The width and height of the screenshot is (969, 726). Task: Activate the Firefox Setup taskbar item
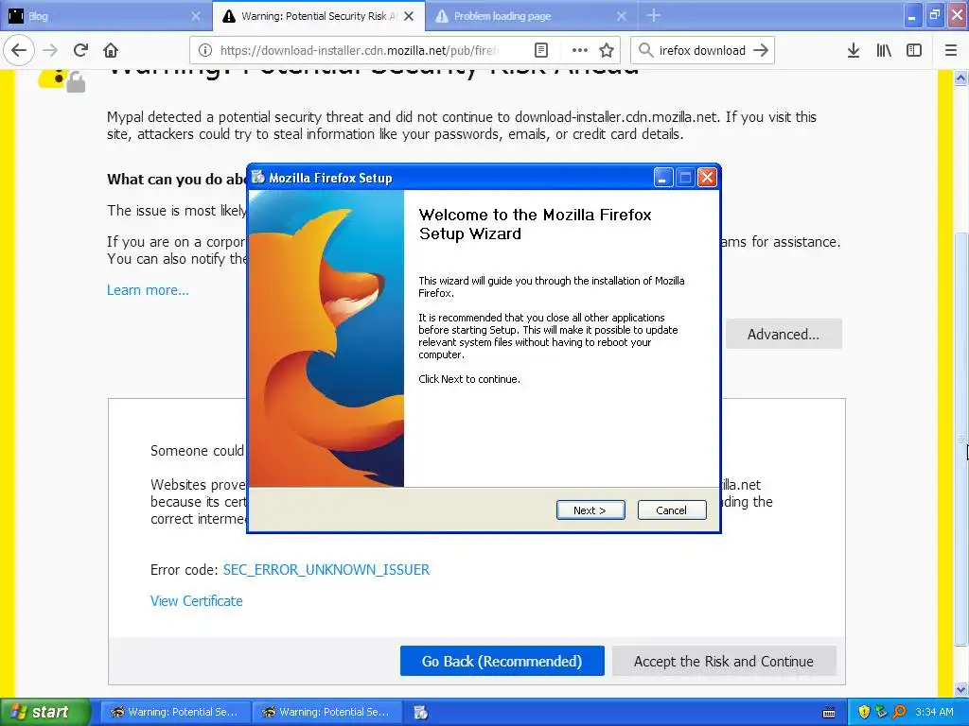tap(421, 713)
